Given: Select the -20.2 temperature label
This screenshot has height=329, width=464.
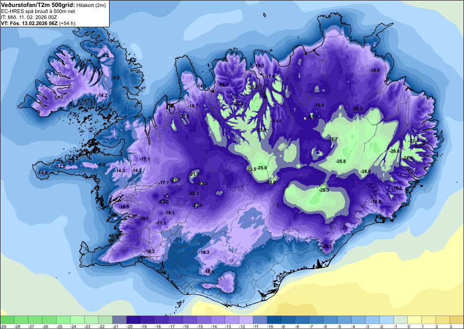Looking at the screenshot, I should [x=357, y=109].
